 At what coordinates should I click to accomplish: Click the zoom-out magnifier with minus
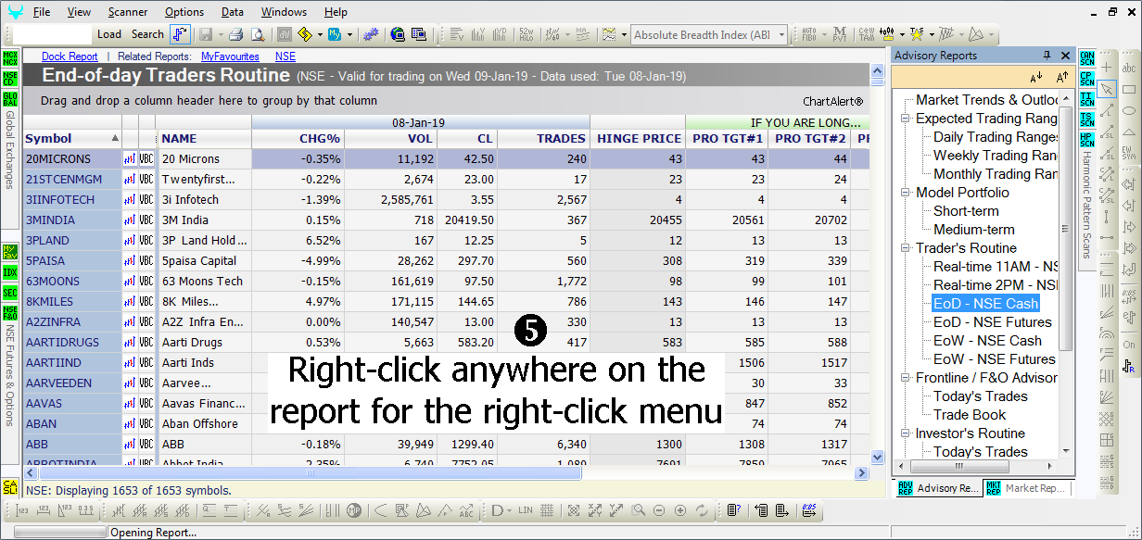(659, 510)
